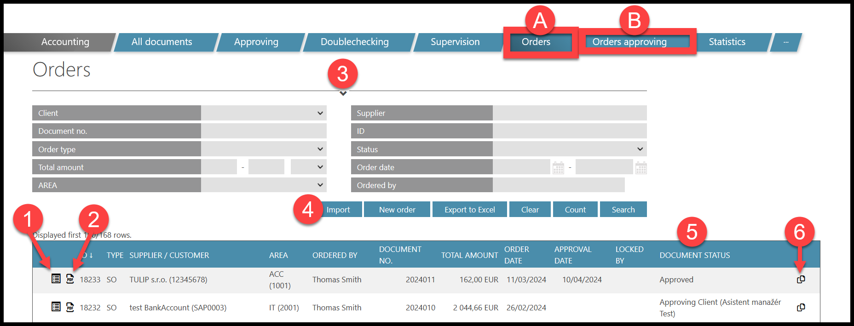Switch to Orders approving tab
This screenshot has height=326, width=854.
(629, 42)
